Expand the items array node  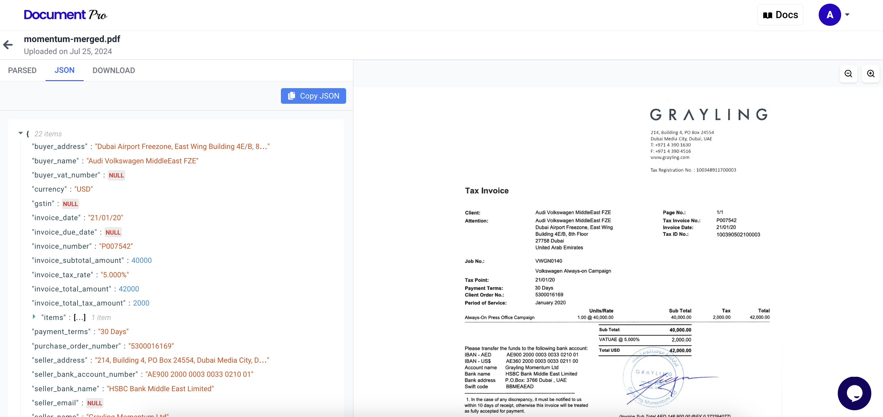(34, 317)
